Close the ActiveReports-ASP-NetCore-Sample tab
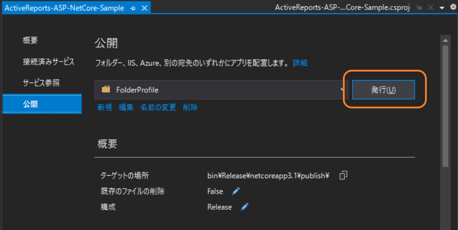Screen dimensions: 458x230 (144, 8)
